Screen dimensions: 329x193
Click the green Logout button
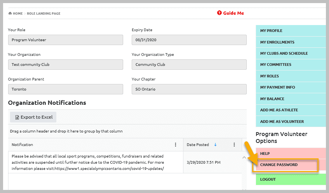coord(291,180)
